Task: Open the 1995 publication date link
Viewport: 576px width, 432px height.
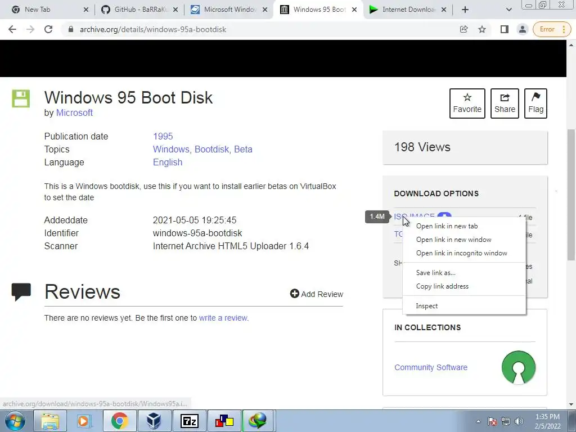Action: click(x=163, y=136)
